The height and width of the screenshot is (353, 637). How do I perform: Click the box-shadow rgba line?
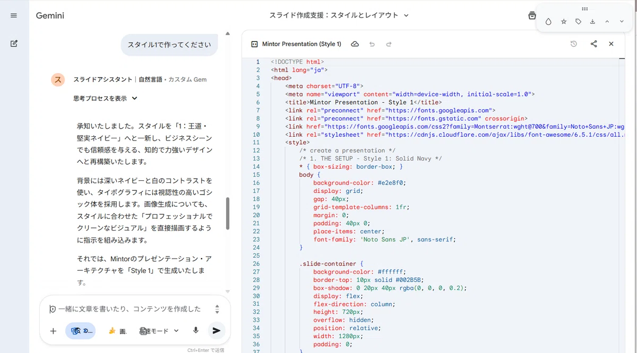point(390,288)
